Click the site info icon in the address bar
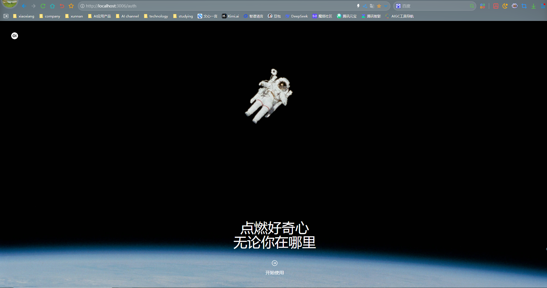The width and height of the screenshot is (547, 288). [x=82, y=6]
